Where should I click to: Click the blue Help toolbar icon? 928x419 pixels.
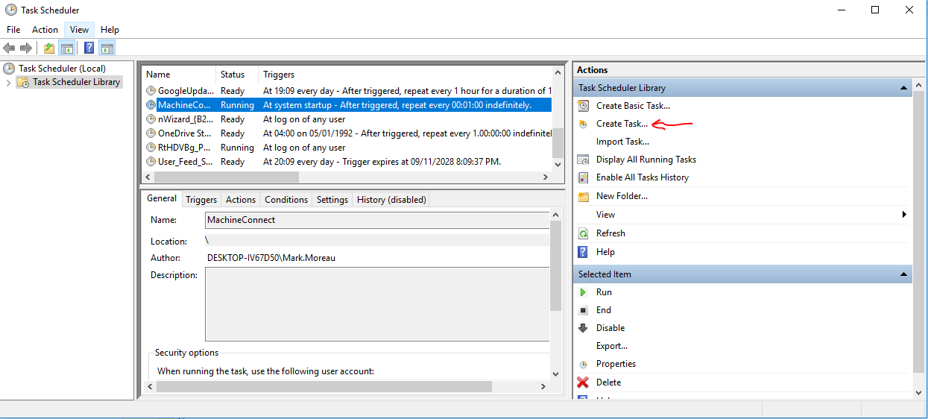89,48
